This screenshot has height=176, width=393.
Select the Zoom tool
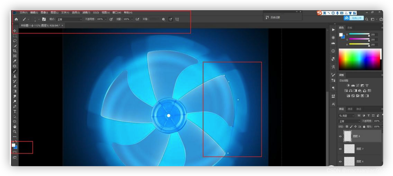(15, 131)
